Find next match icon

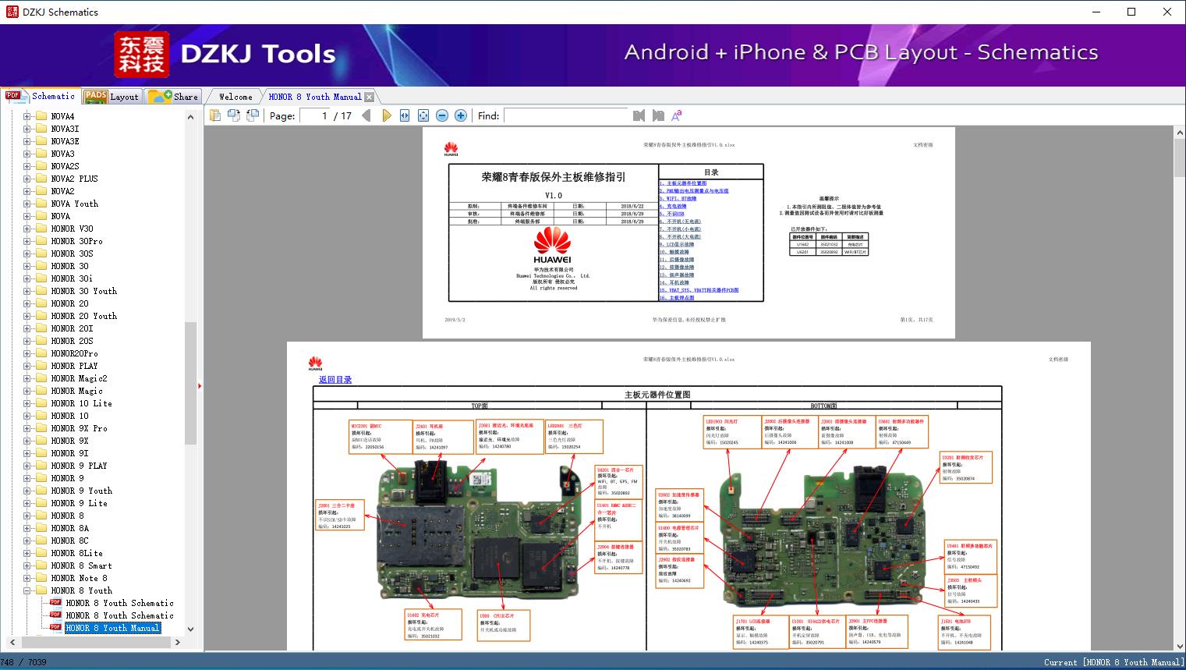click(658, 115)
